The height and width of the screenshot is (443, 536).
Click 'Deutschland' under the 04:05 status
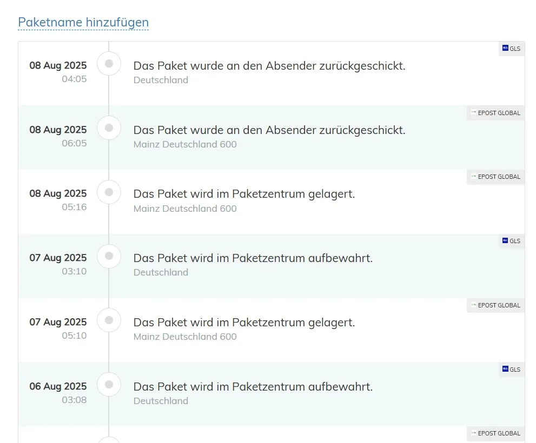click(x=161, y=80)
